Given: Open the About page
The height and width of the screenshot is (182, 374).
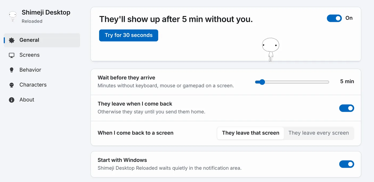Looking at the screenshot, I should pos(42,100).
